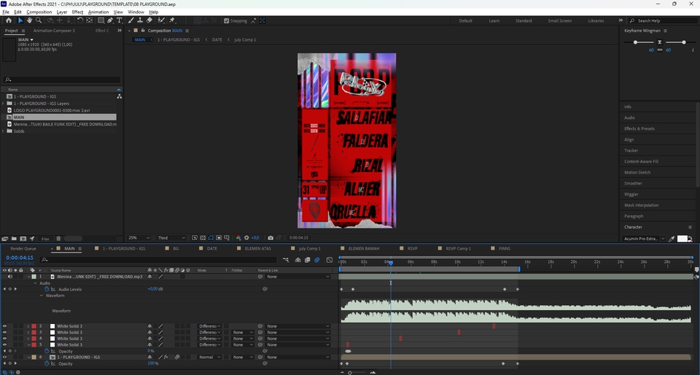Collapse the Audio property group
This screenshot has height=375, width=700.
(35, 283)
